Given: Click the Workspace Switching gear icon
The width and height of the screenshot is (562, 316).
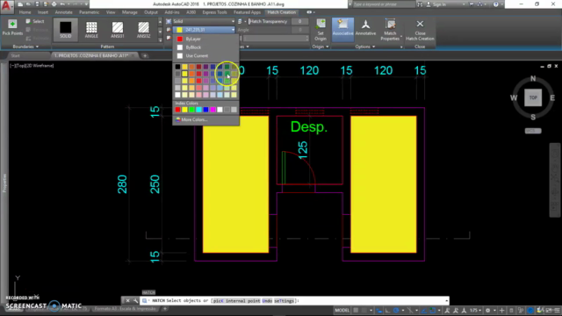Looking at the screenshot, I should (488, 310).
